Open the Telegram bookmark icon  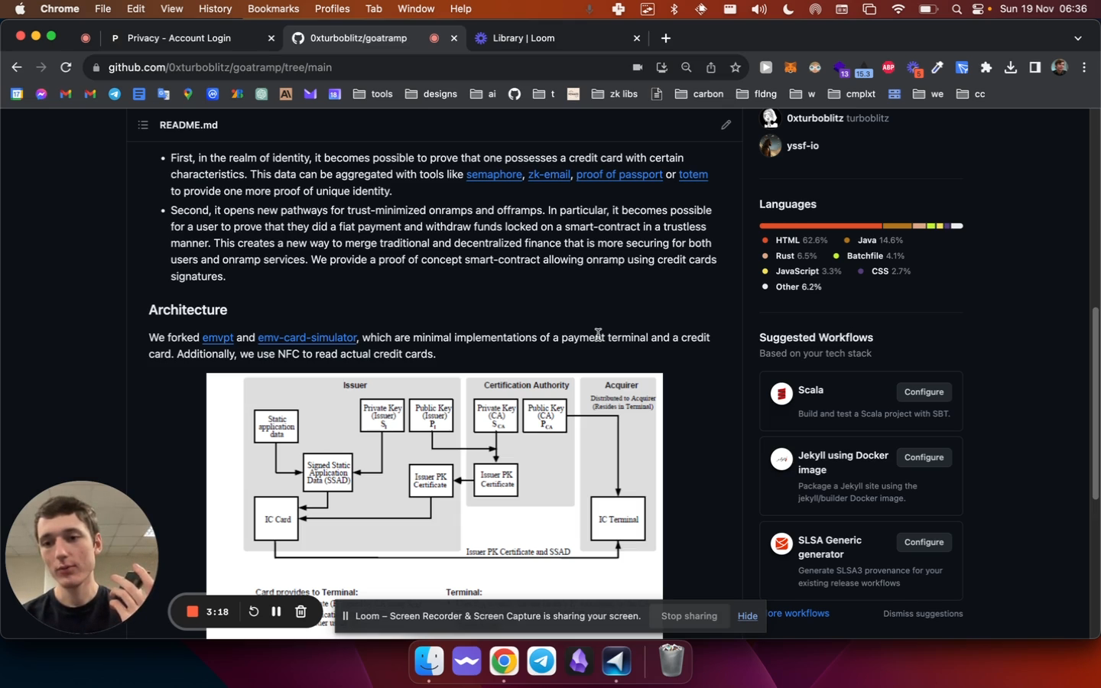pos(115,94)
